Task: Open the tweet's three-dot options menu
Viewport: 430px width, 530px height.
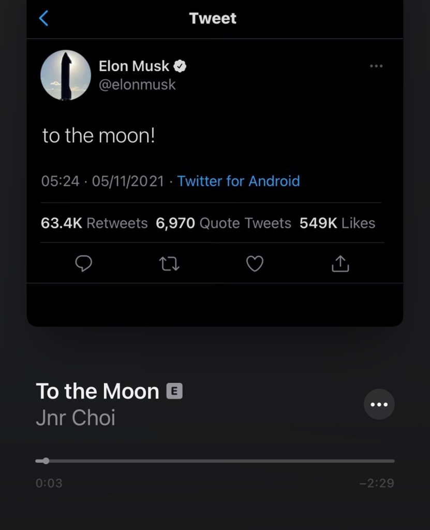Action: coord(376,66)
